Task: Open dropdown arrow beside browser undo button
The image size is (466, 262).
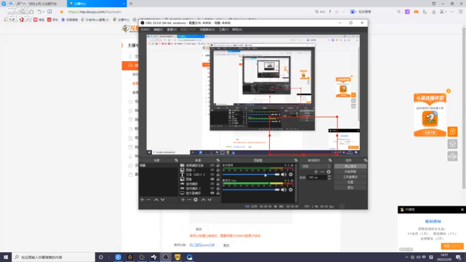Action: pyautogui.click(x=44, y=12)
